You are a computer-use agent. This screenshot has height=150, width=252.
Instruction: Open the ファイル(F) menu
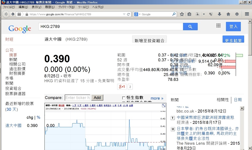tap(9, 7)
